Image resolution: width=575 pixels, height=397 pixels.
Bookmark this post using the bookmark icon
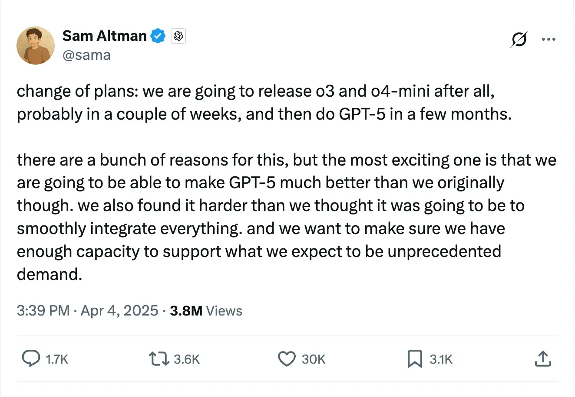pos(415,359)
